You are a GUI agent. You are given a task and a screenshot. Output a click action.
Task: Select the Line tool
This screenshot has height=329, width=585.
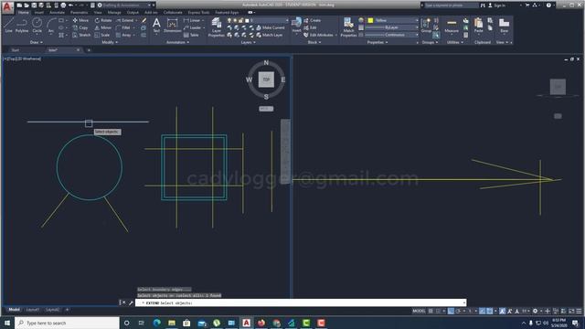pos(8,25)
